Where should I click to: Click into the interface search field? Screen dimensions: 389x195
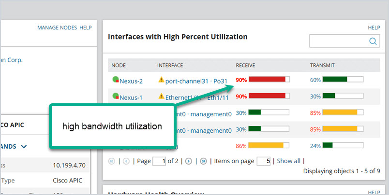(344, 41)
